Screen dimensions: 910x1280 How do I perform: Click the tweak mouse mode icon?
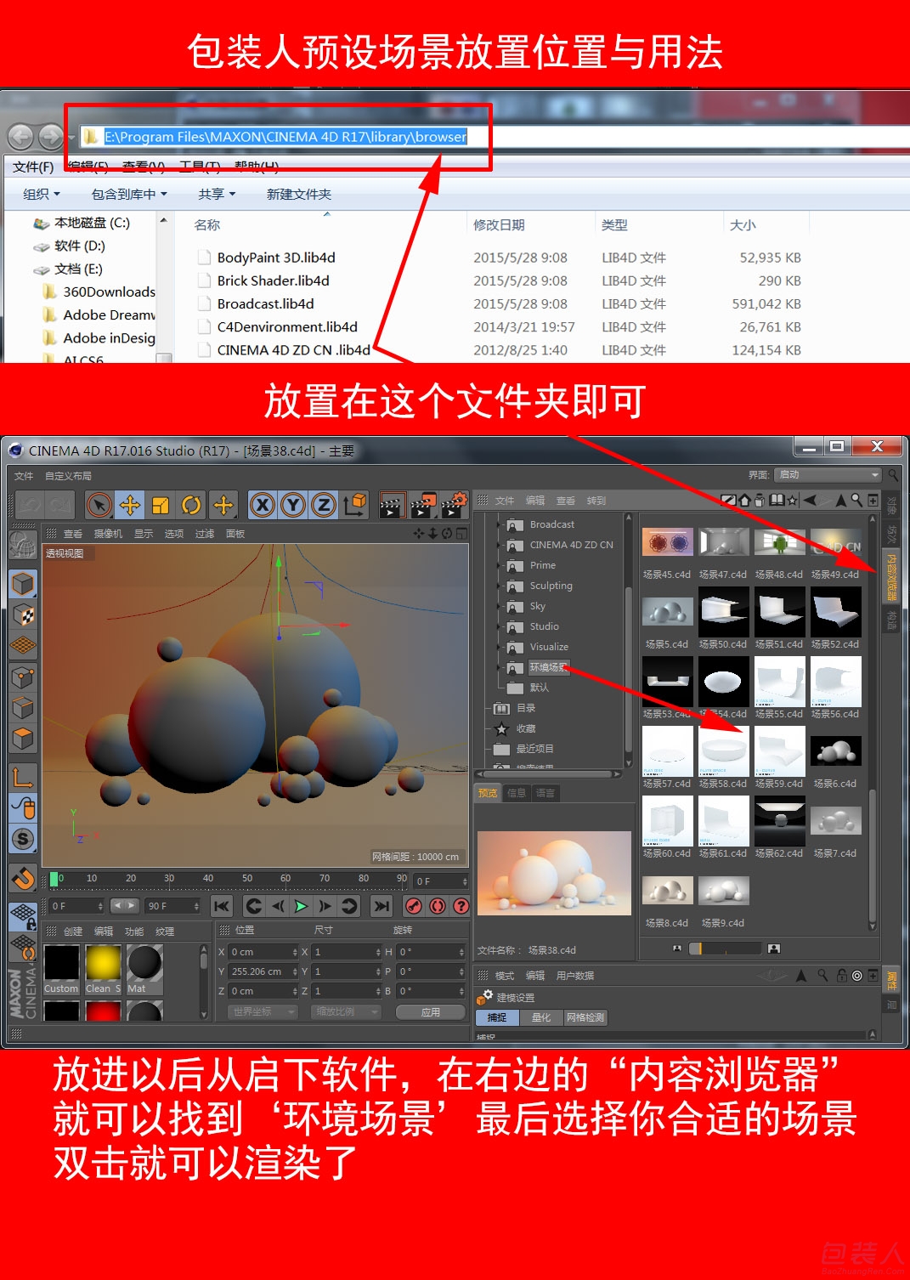point(23,807)
